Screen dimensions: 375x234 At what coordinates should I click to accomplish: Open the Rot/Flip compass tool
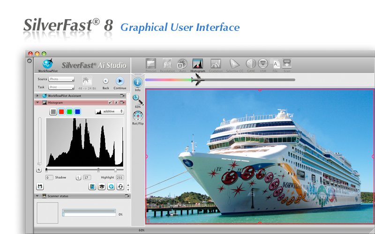click(138, 116)
